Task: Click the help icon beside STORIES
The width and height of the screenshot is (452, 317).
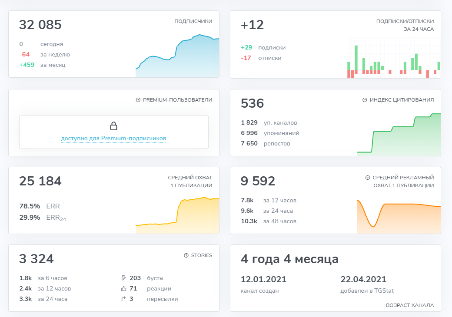Action: (186, 255)
